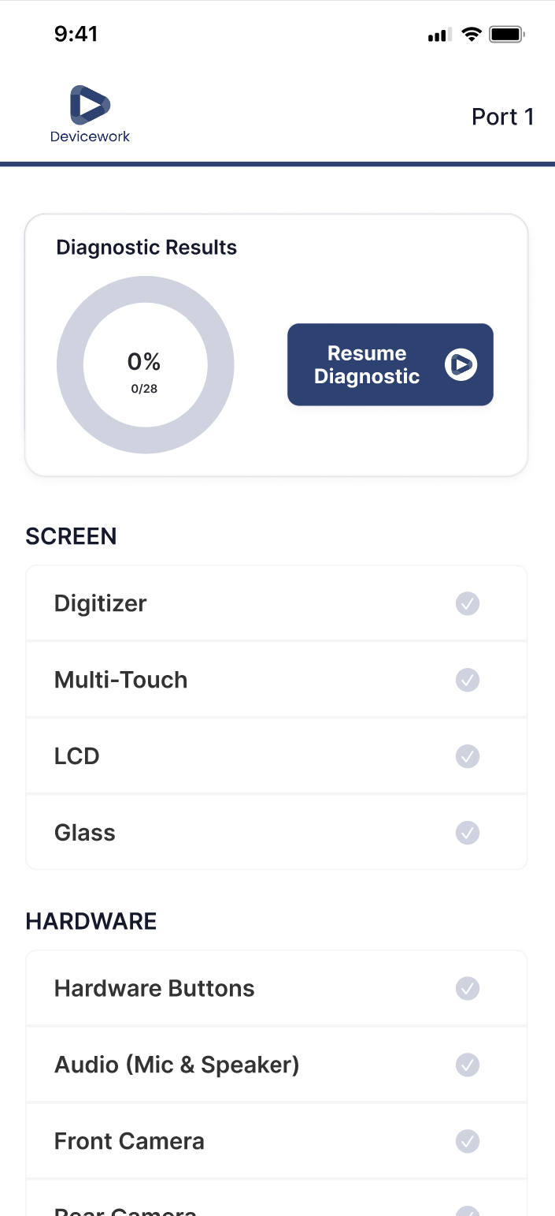Open the Digitizer test row
The width and height of the screenshot is (555, 1216).
click(236, 604)
